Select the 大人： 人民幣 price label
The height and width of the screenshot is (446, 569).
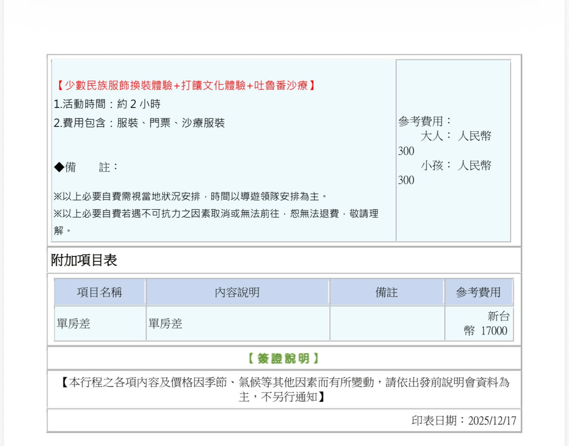click(456, 136)
